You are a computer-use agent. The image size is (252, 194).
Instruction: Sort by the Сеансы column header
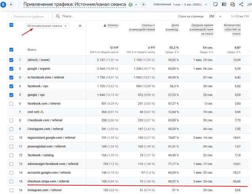113,25
